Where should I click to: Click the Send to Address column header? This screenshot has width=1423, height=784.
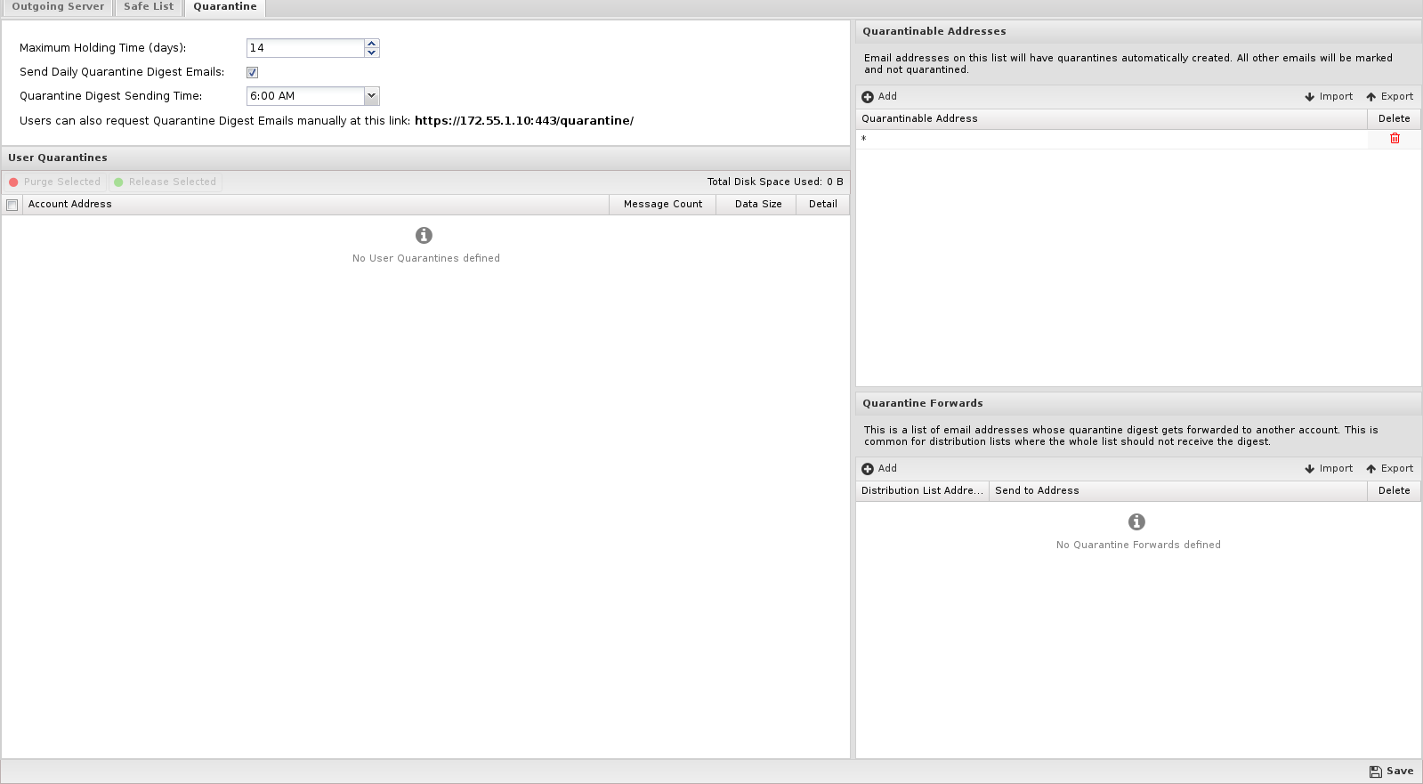pos(1178,490)
